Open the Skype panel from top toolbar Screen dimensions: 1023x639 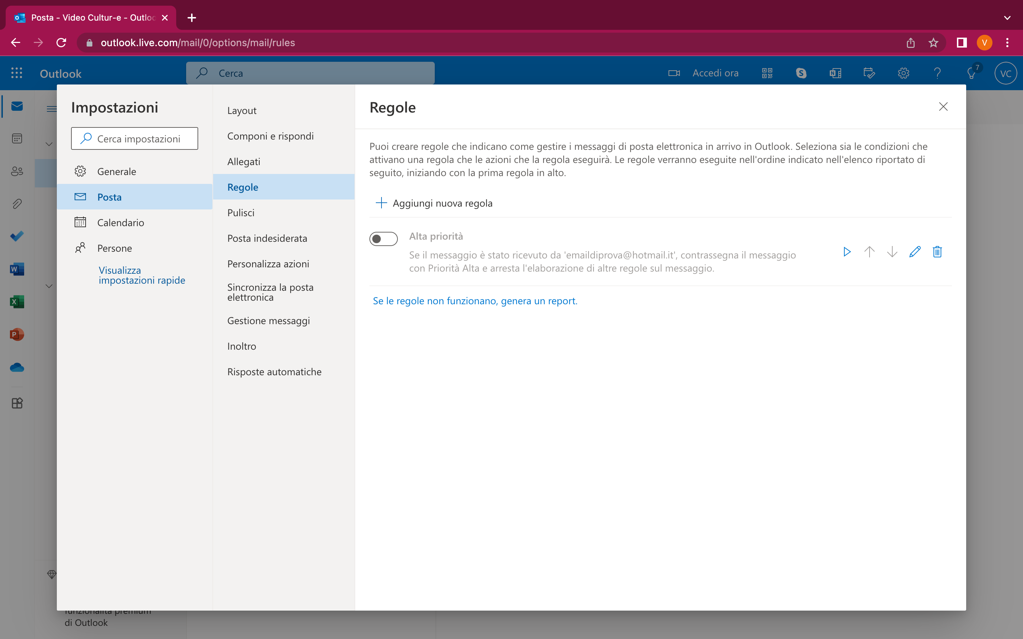pyautogui.click(x=801, y=73)
